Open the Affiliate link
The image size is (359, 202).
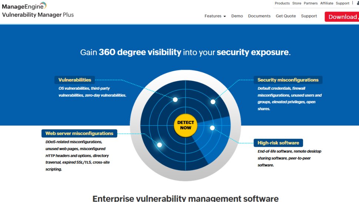326,3
